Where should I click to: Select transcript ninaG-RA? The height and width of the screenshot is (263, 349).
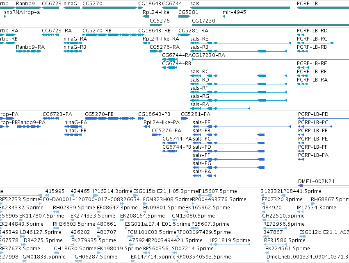(x=73, y=43)
